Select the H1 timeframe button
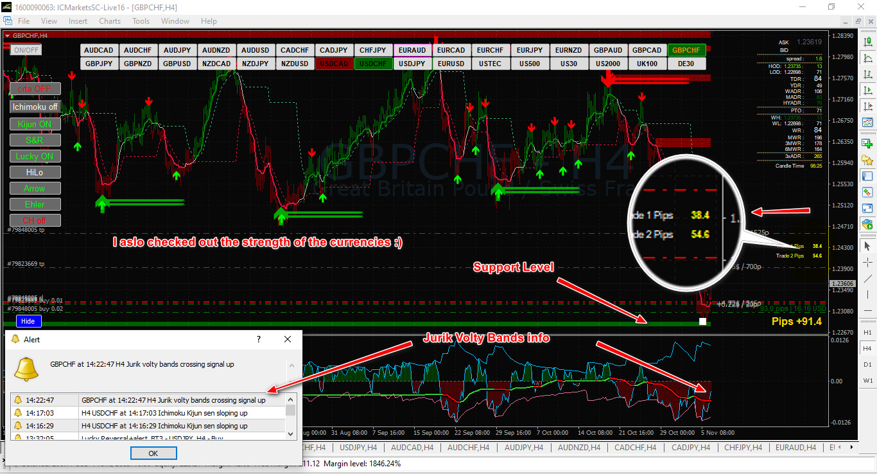877x474 pixels. pyautogui.click(x=867, y=332)
